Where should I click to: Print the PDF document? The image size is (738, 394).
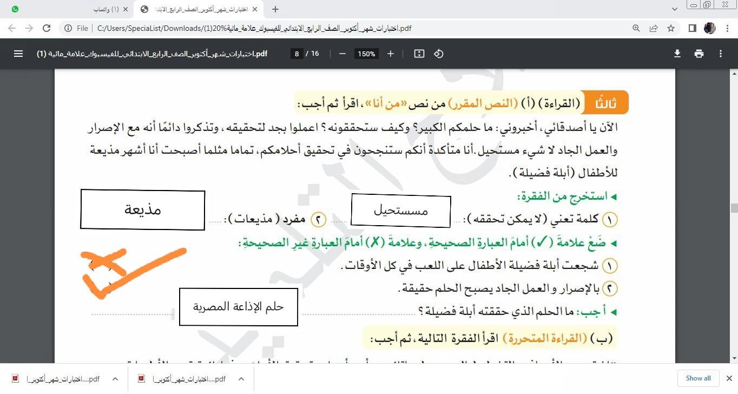coord(699,54)
